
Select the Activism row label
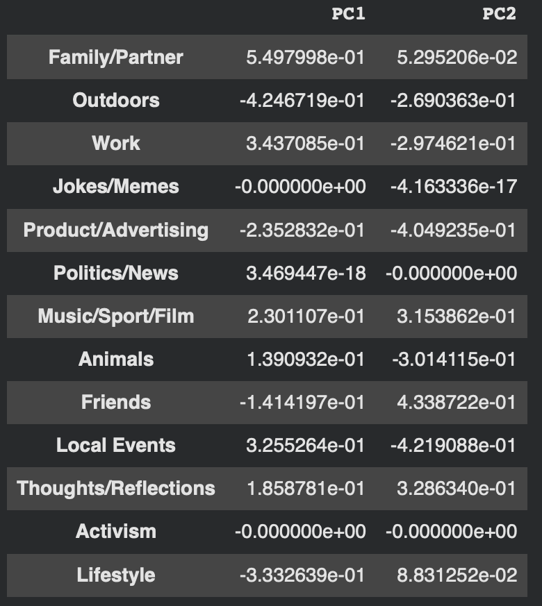tap(116, 531)
